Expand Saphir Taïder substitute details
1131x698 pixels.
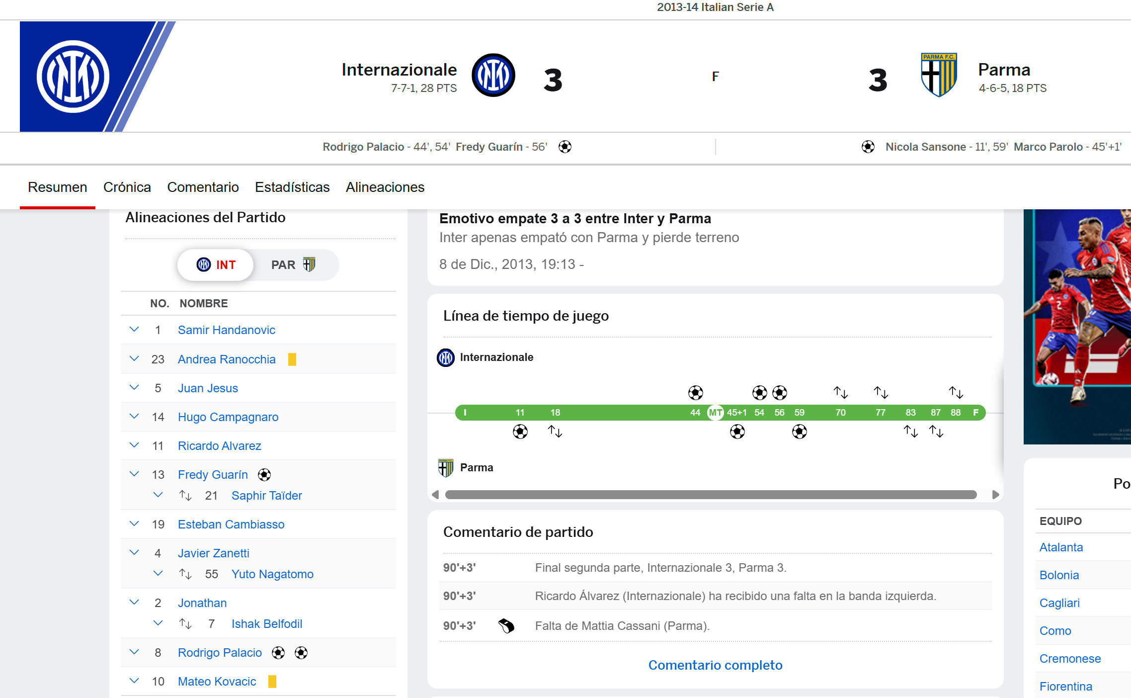pyautogui.click(x=158, y=495)
